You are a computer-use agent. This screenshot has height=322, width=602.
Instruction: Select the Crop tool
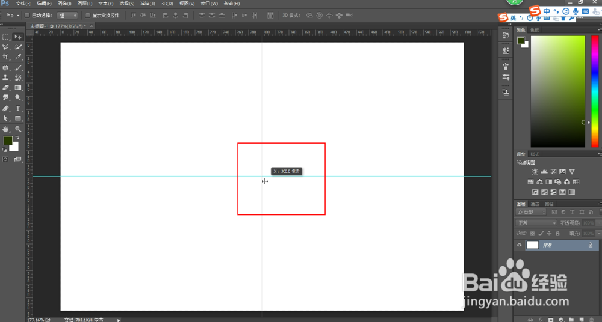click(6, 57)
